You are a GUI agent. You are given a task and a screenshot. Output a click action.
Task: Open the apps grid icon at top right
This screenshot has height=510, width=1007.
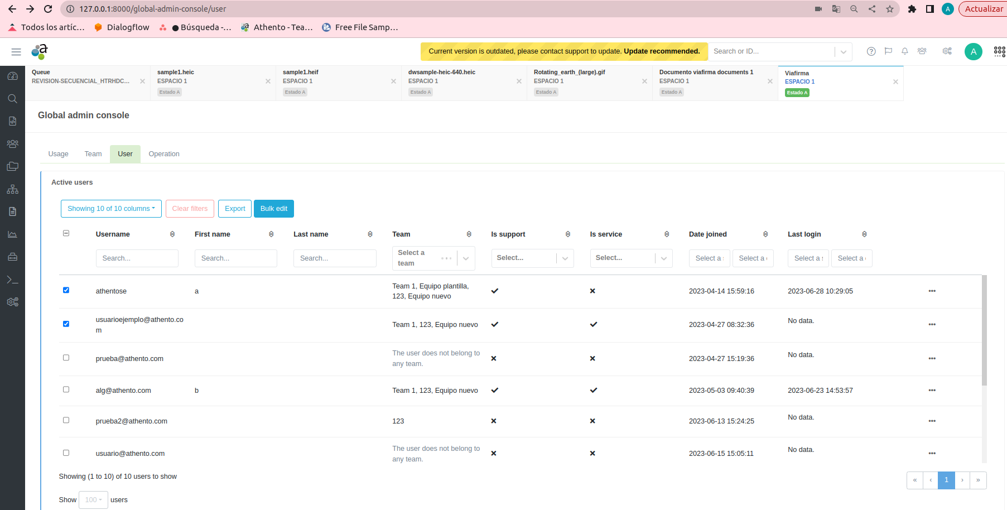point(999,51)
